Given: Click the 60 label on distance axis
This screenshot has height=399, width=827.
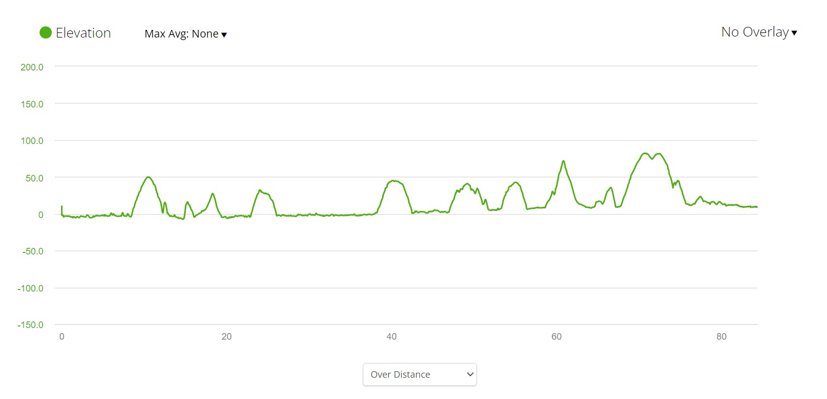Looking at the screenshot, I should tap(556, 337).
